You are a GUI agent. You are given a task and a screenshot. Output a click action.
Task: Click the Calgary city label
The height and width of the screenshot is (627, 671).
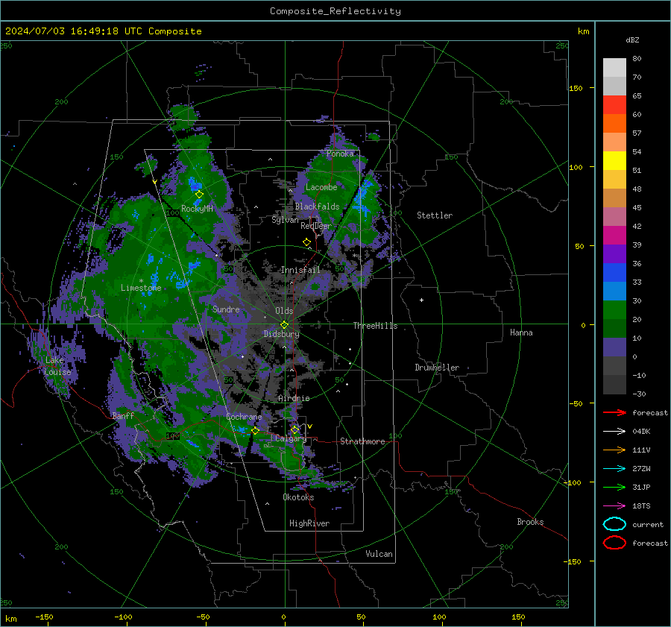(x=291, y=438)
